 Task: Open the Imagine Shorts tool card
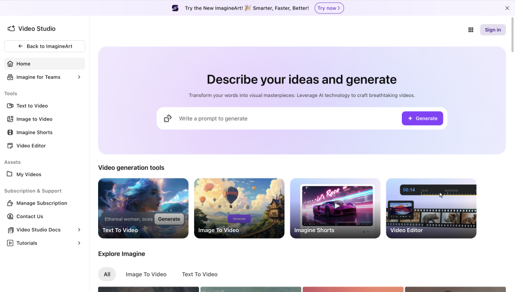pyautogui.click(x=335, y=209)
